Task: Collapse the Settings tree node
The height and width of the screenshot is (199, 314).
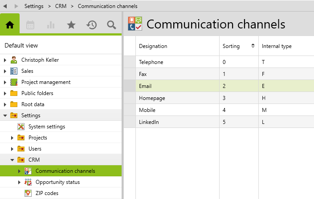Action: click(5, 115)
